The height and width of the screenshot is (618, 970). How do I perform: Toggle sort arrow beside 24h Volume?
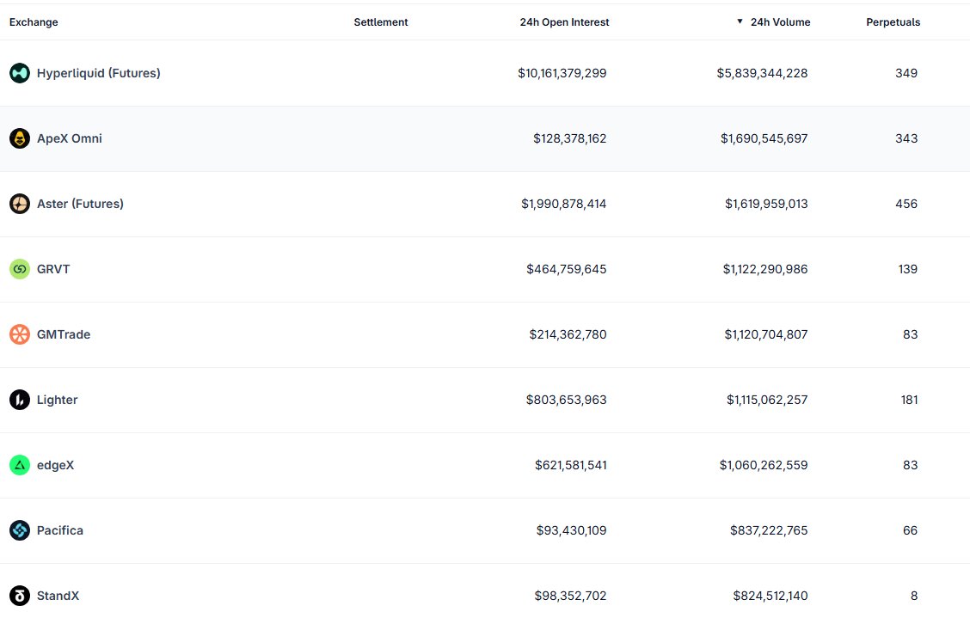(740, 21)
